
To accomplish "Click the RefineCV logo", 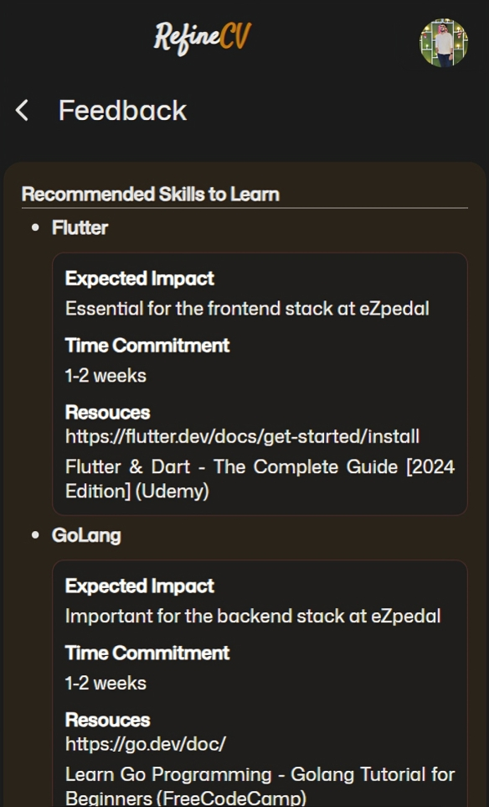I will point(203,38).
